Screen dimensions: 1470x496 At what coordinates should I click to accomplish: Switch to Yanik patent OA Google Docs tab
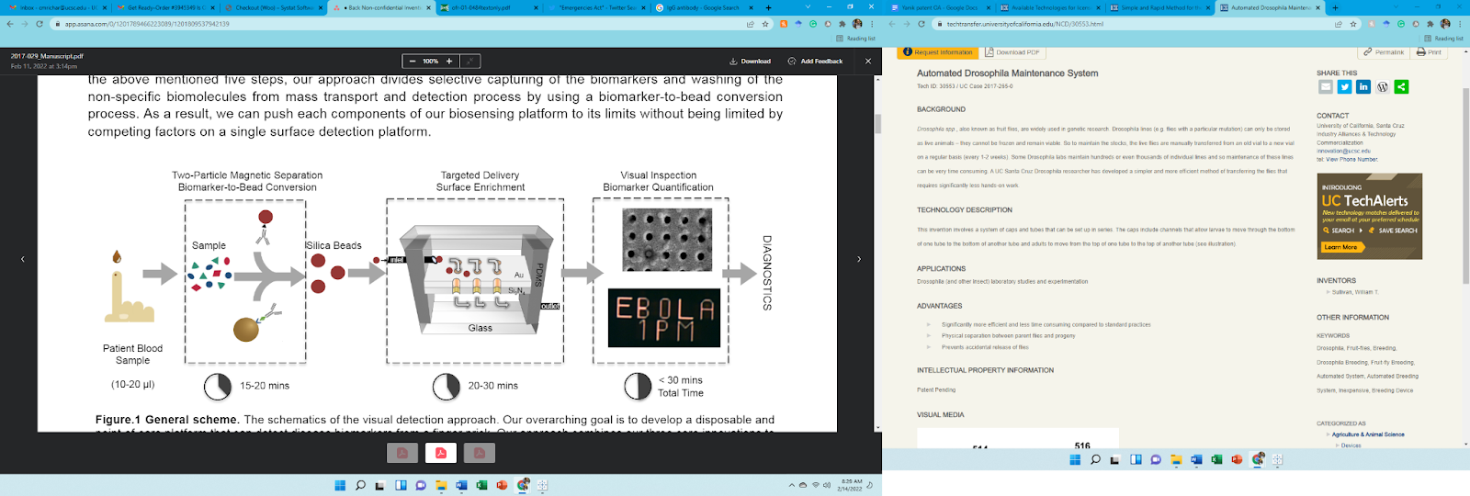pyautogui.click(x=941, y=7)
